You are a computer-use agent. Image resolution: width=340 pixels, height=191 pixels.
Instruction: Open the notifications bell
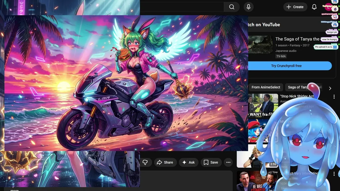coord(314,7)
